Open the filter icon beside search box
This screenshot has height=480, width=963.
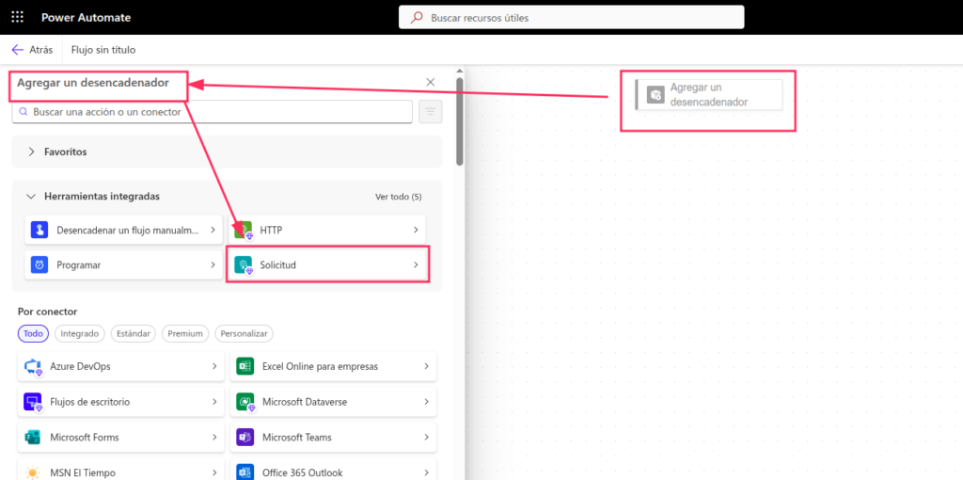pos(431,112)
